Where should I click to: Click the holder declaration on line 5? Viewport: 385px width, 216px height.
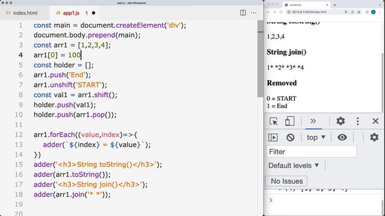(x=64, y=65)
